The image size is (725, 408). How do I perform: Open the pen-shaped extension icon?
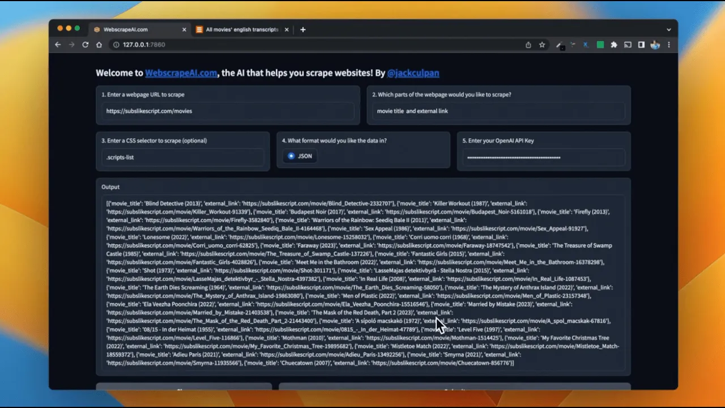pos(559,45)
